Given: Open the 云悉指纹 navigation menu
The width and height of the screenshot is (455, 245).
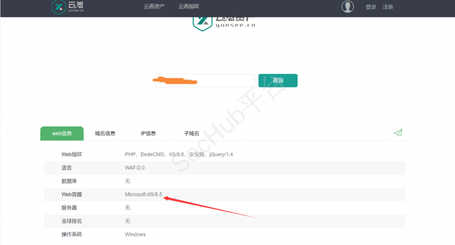Looking at the screenshot, I should (x=189, y=7).
